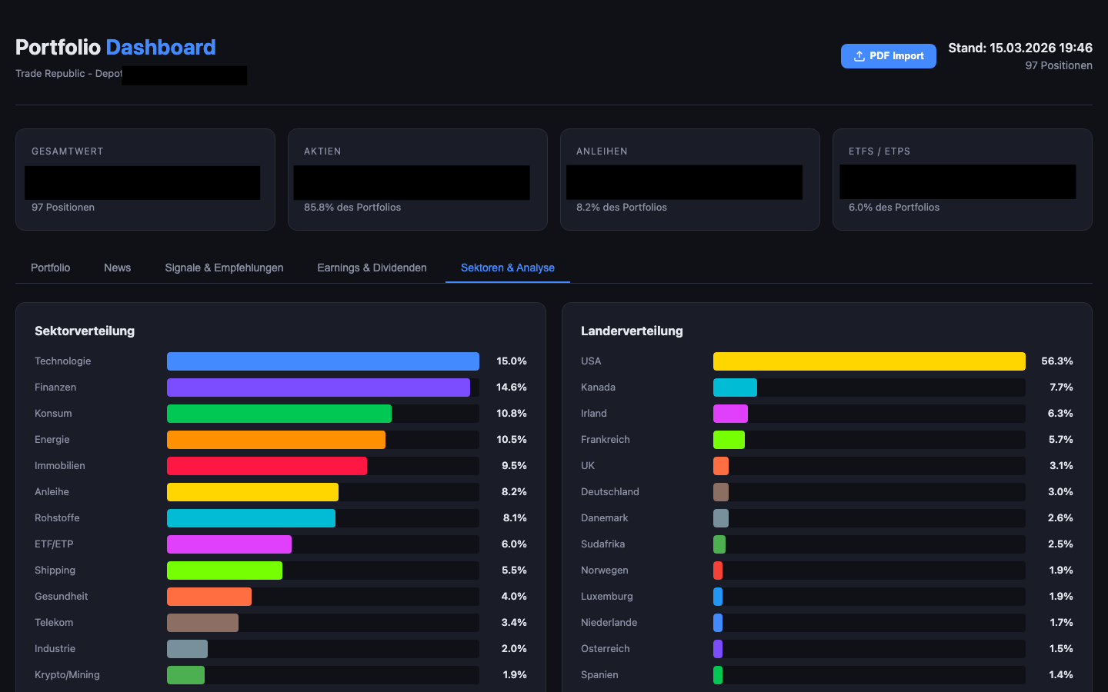Click the ETFS / ETPS summary card
This screenshot has height=692, width=1108.
(962, 179)
